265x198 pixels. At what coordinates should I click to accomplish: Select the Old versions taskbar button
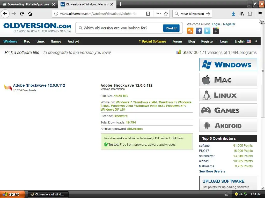tap(48, 194)
